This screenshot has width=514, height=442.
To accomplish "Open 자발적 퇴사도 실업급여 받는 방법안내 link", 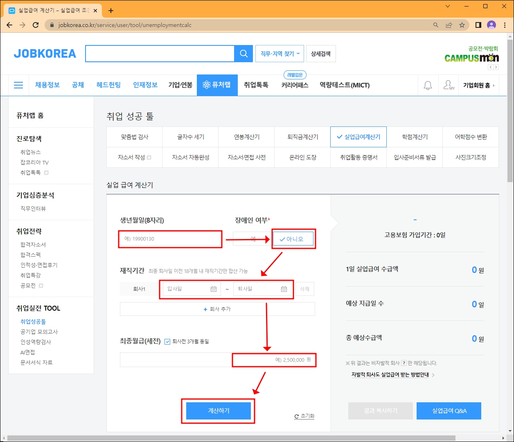I will tap(390, 374).
